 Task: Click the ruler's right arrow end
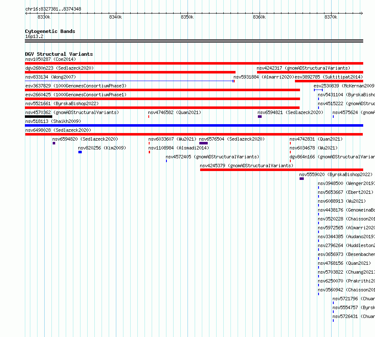click(362, 13)
